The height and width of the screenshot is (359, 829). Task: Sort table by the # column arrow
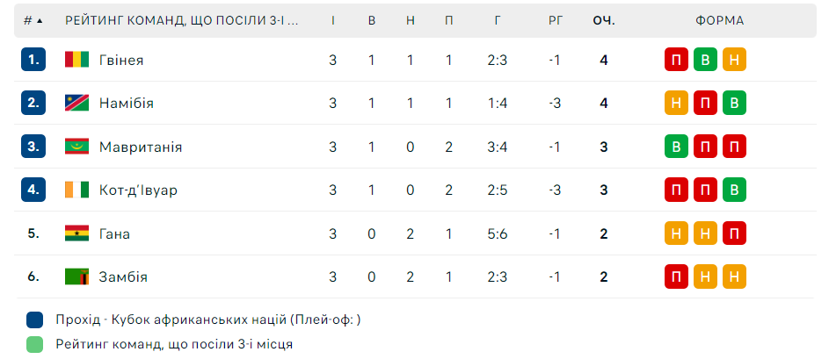tap(39, 20)
